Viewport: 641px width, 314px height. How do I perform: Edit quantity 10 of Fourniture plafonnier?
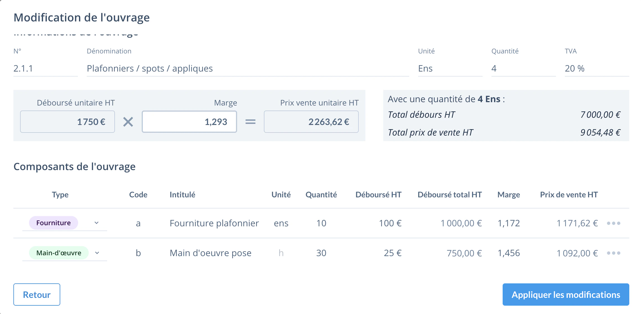[x=321, y=223]
